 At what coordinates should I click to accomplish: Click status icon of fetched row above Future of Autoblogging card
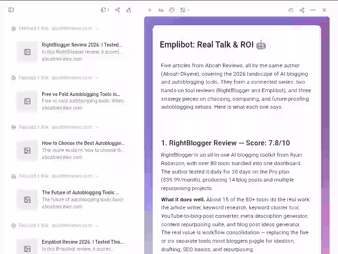(x=14, y=176)
